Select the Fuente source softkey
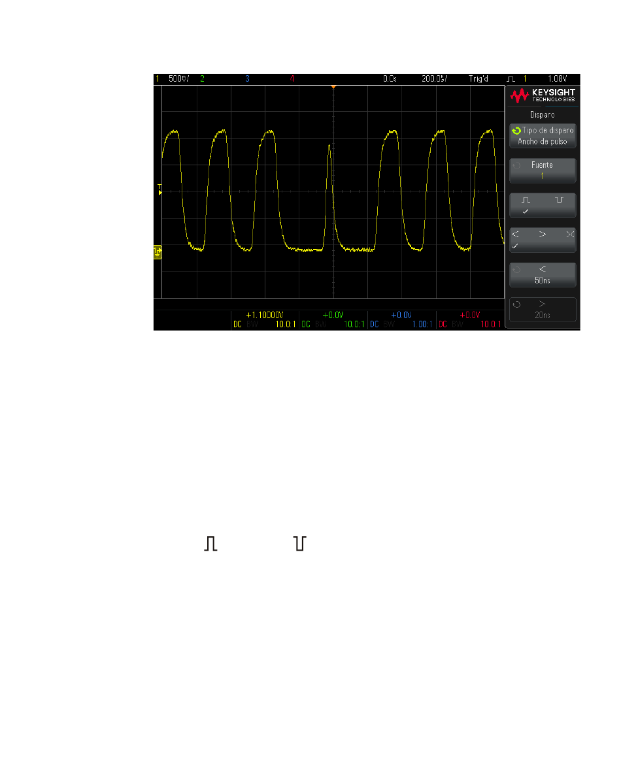This screenshot has width=621, height=761. coord(543,170)
